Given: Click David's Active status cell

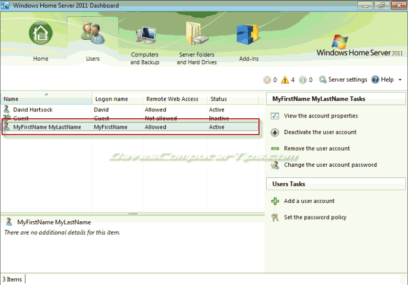Looking at the screenshot, I should pyautogui.click(x=217, y=110).
